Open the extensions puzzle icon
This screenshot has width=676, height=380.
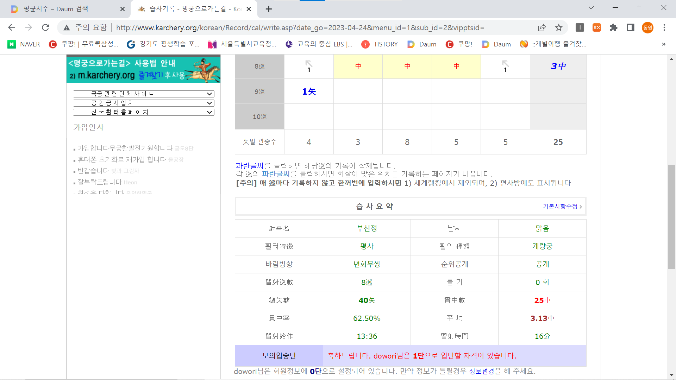click(x=614, y=27)
